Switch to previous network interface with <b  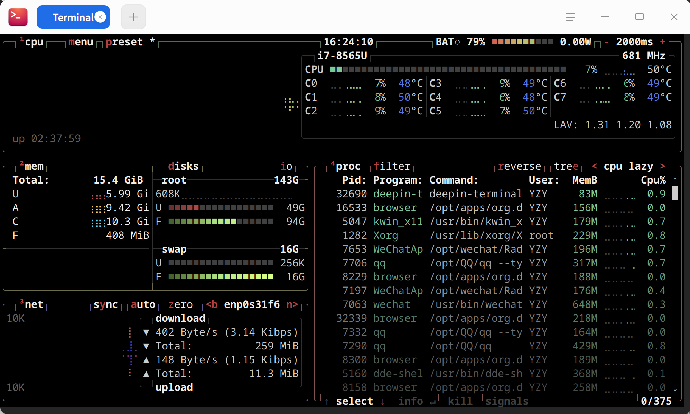tap(212, 304)
